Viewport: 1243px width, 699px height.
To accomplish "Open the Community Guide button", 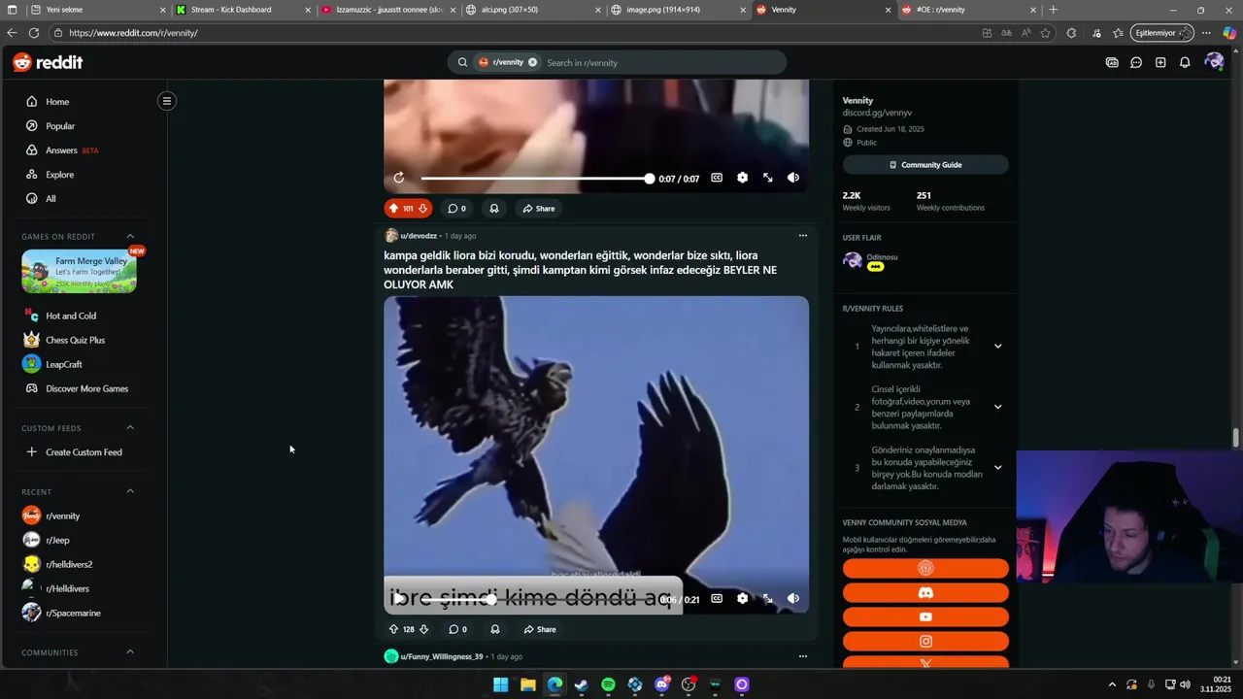I will click(x=925, y=165).
